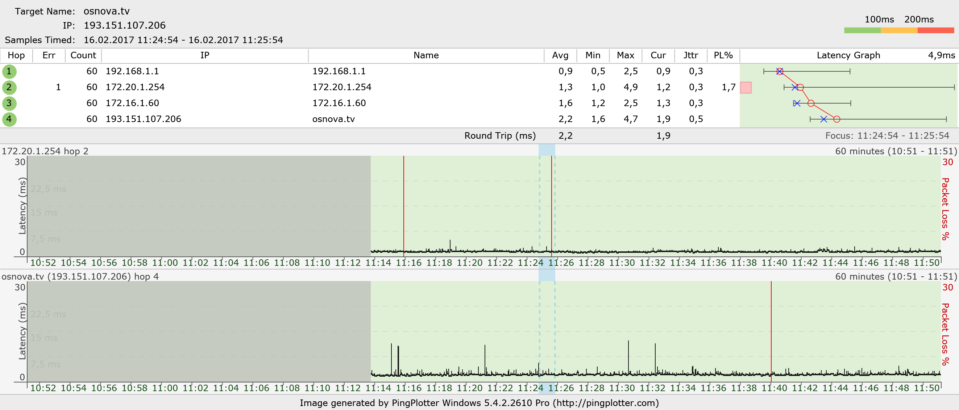Image resolution: width=959 pixels, height=410 pixels.
Task: Sort by the PL% column header
Action: point(723,55)
